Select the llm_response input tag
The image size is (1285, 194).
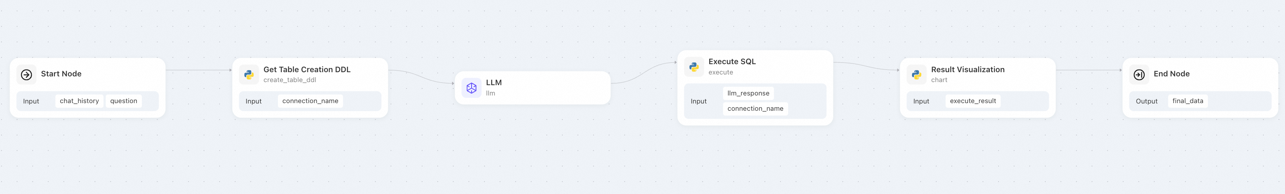point(748,93)
